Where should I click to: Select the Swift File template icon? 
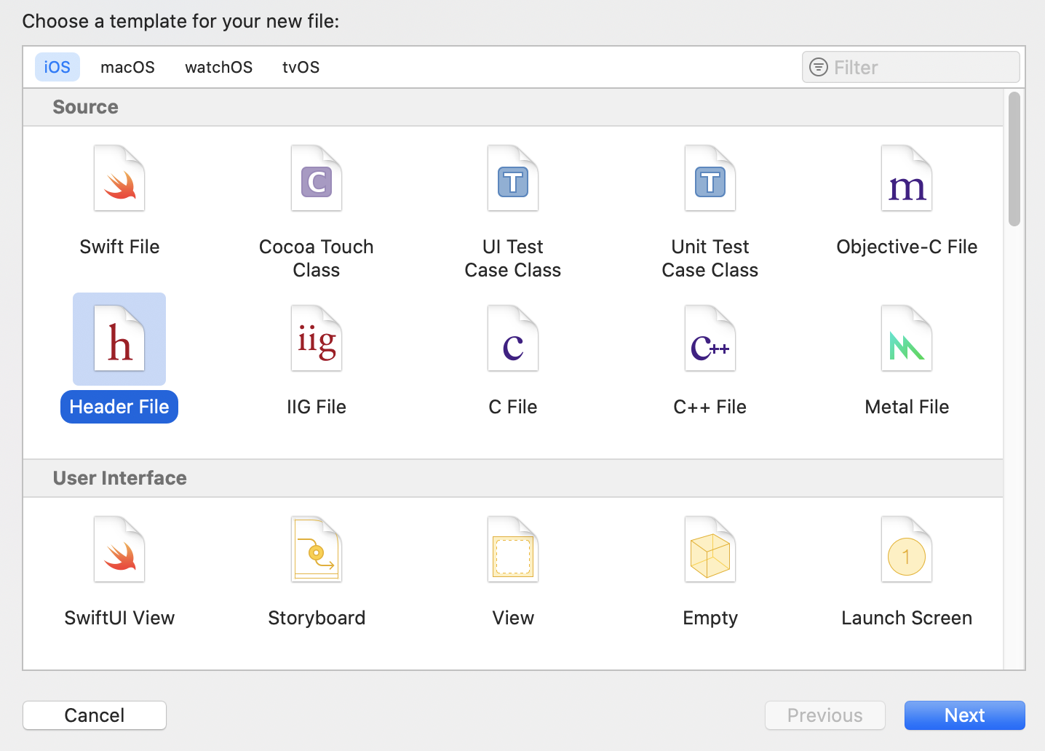pos(119,178)
